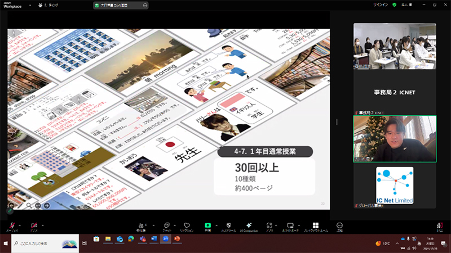Switch to Zoom app on taskbar

166,239
